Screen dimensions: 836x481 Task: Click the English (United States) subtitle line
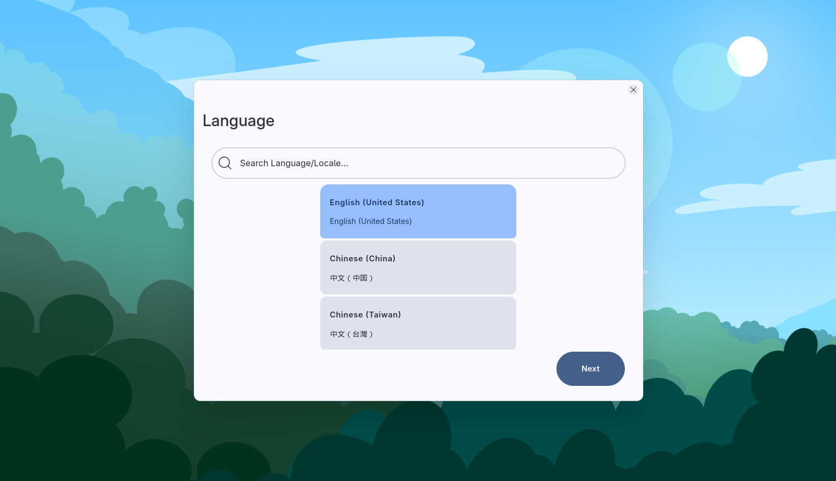click(370, 221)
